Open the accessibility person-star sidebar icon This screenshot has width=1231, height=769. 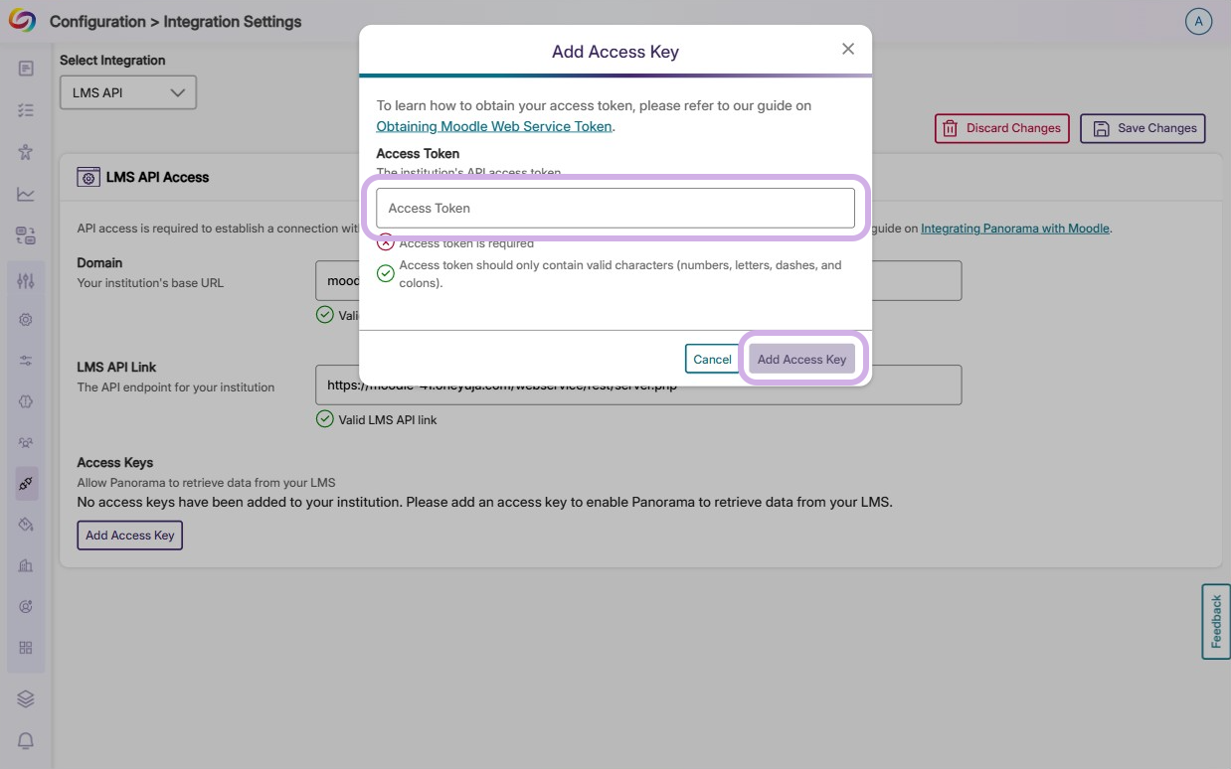pyautogui.click(x=26, y=152)
